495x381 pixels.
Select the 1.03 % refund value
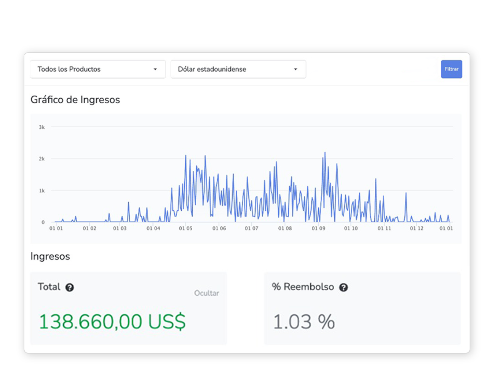click(304, 322)
